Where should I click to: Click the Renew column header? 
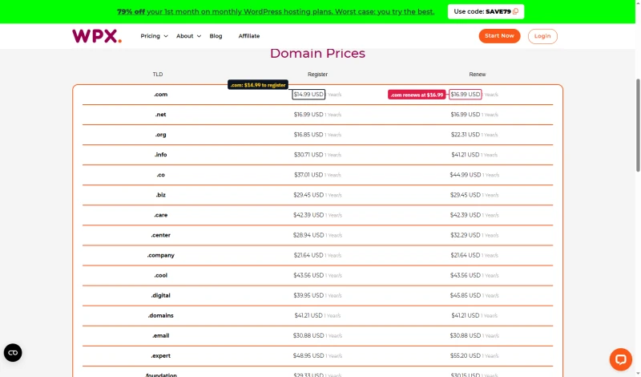[x=477, y=74]
